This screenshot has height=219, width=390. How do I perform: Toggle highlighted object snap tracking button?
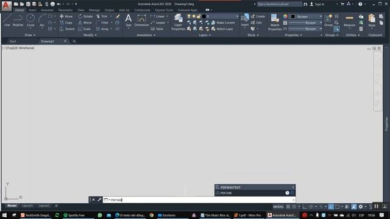[x=331, y=207]
